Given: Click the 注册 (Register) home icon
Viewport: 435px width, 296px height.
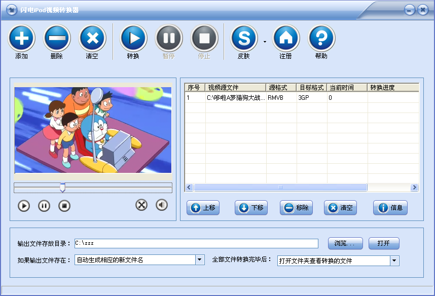Looking at the screenshot, I should coord(286,39).
